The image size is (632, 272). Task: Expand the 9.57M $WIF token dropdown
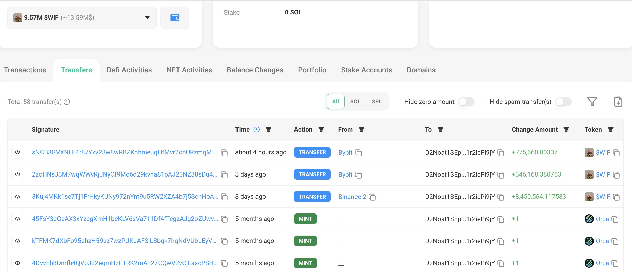(x=147, y=18)
